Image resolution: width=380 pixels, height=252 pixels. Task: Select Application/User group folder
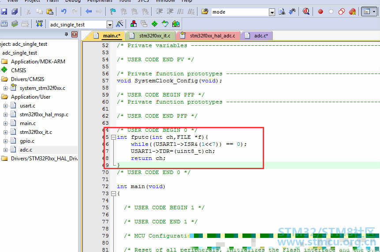point(30,97)
